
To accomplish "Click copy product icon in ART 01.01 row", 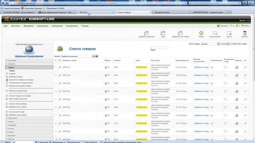I will (x=226, y=67).
